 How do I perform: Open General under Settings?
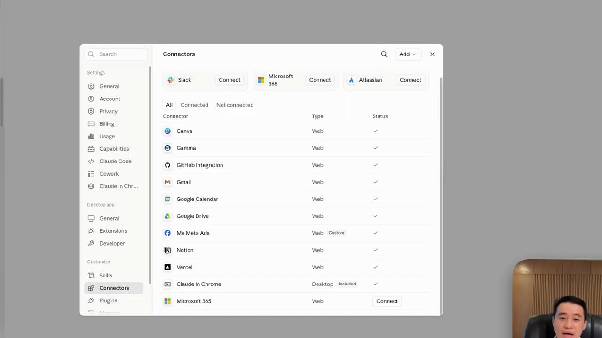tap(114, 86)
